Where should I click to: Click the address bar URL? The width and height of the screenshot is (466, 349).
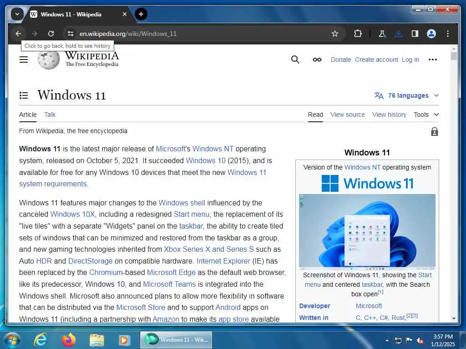click(x=128, y=34)
